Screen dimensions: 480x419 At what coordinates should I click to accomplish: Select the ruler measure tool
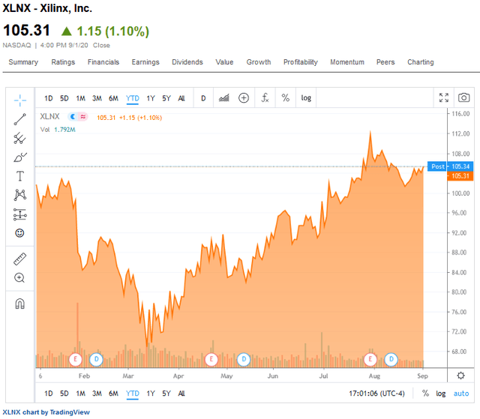(19, 259)
